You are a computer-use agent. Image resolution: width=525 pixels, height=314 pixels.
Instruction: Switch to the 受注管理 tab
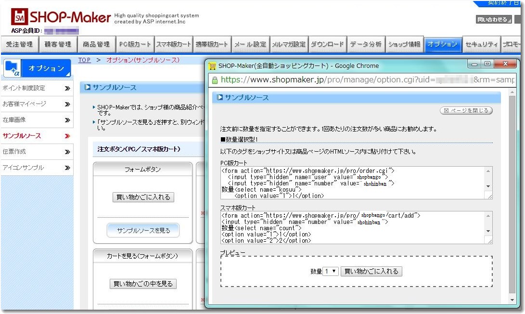[19, 44]
